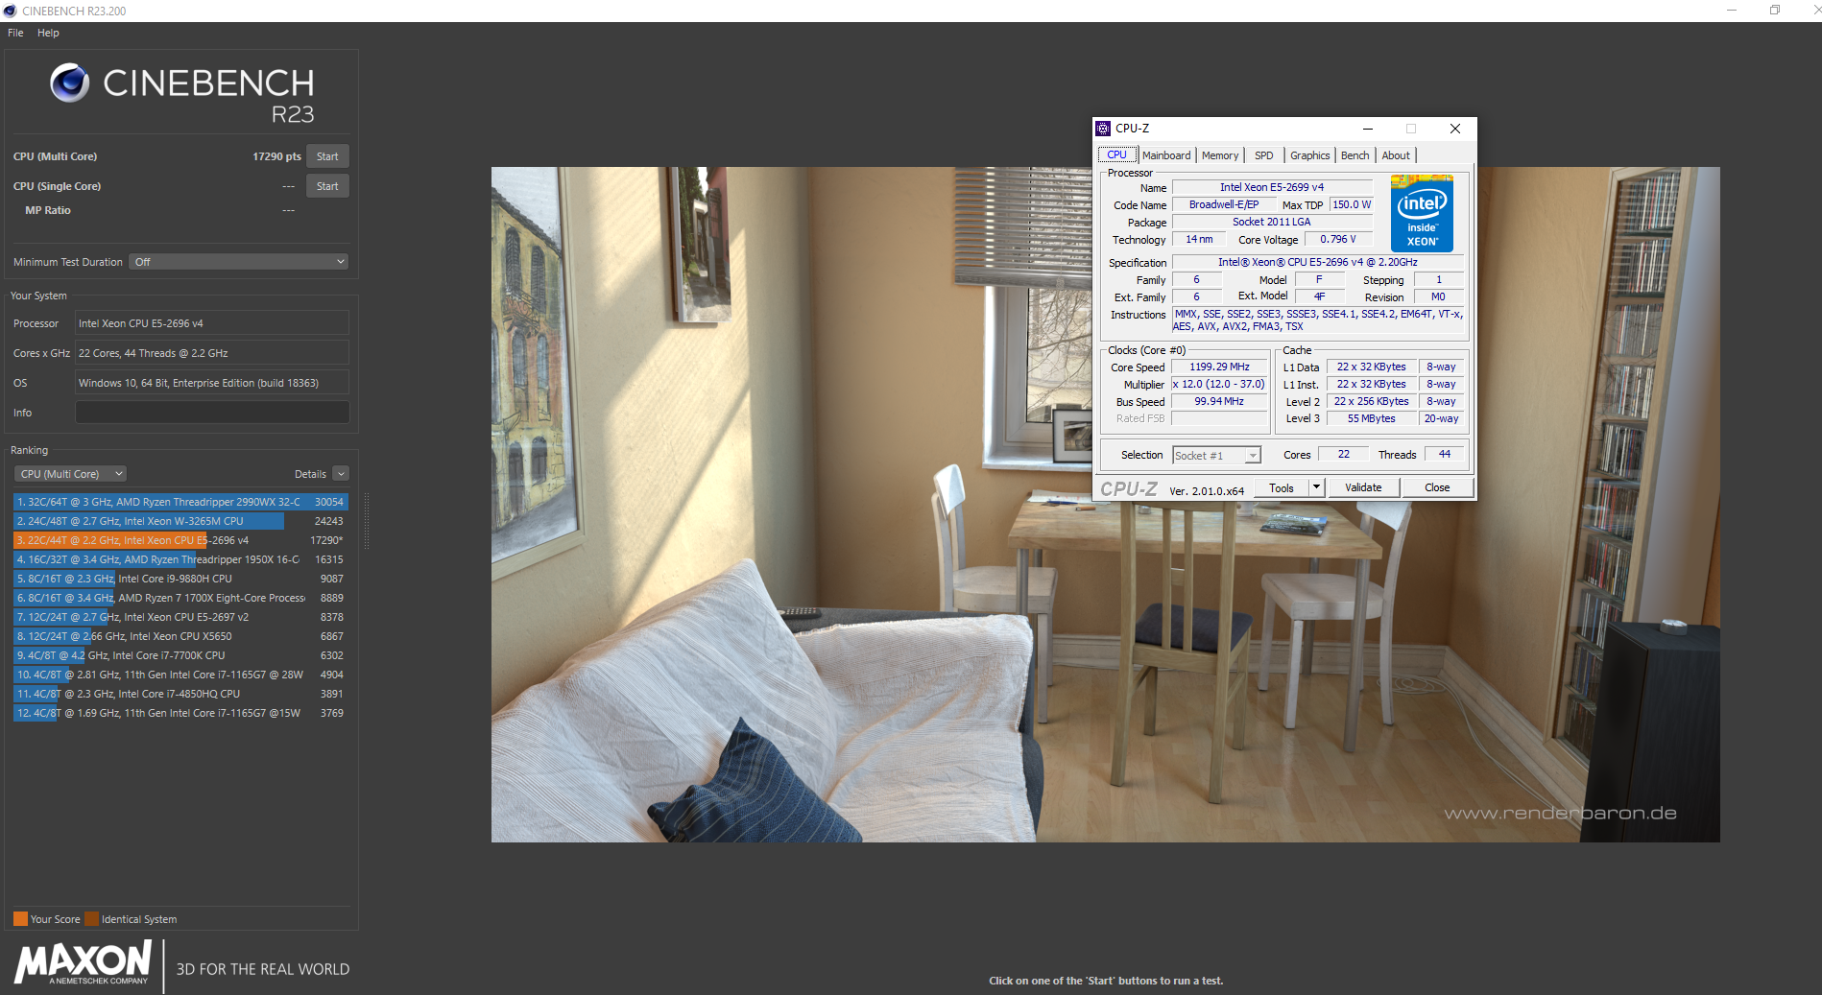Viewport: 1822px width, 995px height.
Task: Select ranking row 2 Intel Xeon W-3265M
Action: point(180,521)
